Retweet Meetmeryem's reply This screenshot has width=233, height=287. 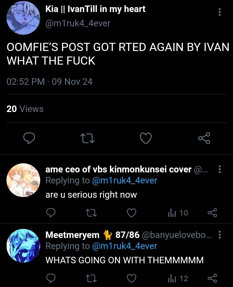(x=91, y=279)
